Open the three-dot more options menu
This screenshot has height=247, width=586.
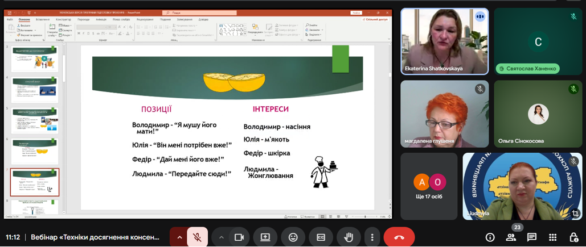click(372, 237)
